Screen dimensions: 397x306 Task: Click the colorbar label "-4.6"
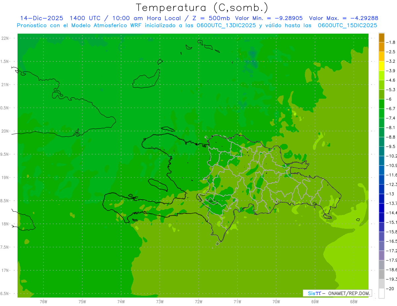point(391,80)
